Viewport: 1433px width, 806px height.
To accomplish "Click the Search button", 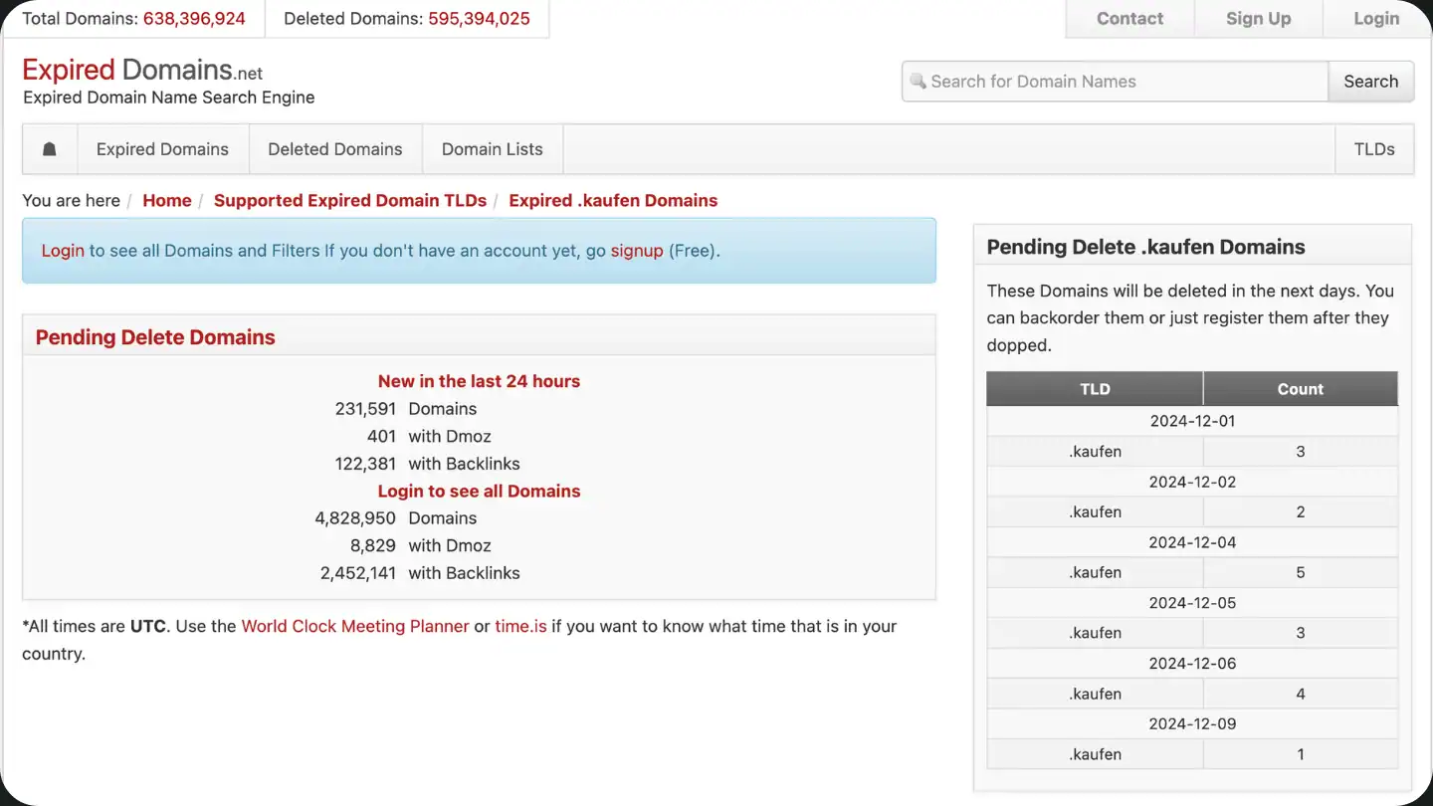I will point(1370,82).
